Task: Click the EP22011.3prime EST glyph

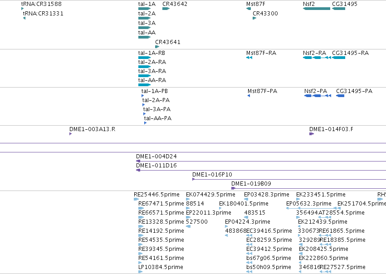Action: pos(188,217)
